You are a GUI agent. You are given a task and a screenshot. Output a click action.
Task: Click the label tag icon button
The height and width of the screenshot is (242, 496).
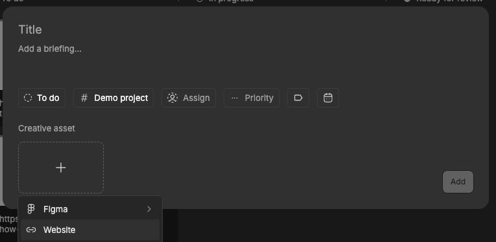tap(298, 98)
